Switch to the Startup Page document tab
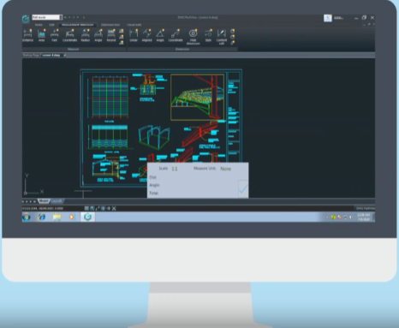The width and height of the screenshot is (399, 328). click(31, 55)
